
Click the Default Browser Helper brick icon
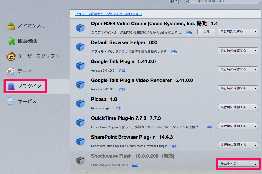(x=80, y=47)
